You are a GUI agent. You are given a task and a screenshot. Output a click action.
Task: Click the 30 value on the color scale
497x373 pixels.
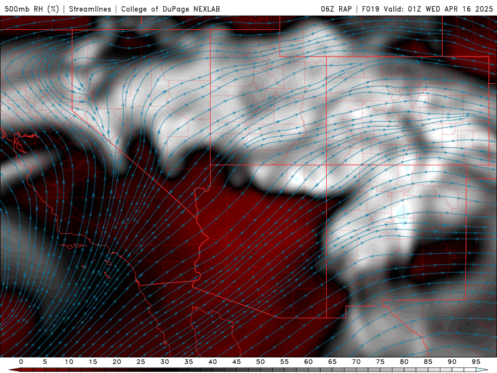point(165,362)
